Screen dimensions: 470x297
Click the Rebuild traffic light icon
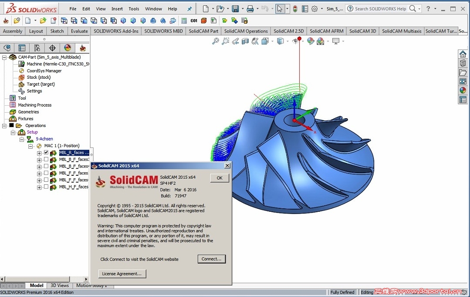(x=295, y=9)
